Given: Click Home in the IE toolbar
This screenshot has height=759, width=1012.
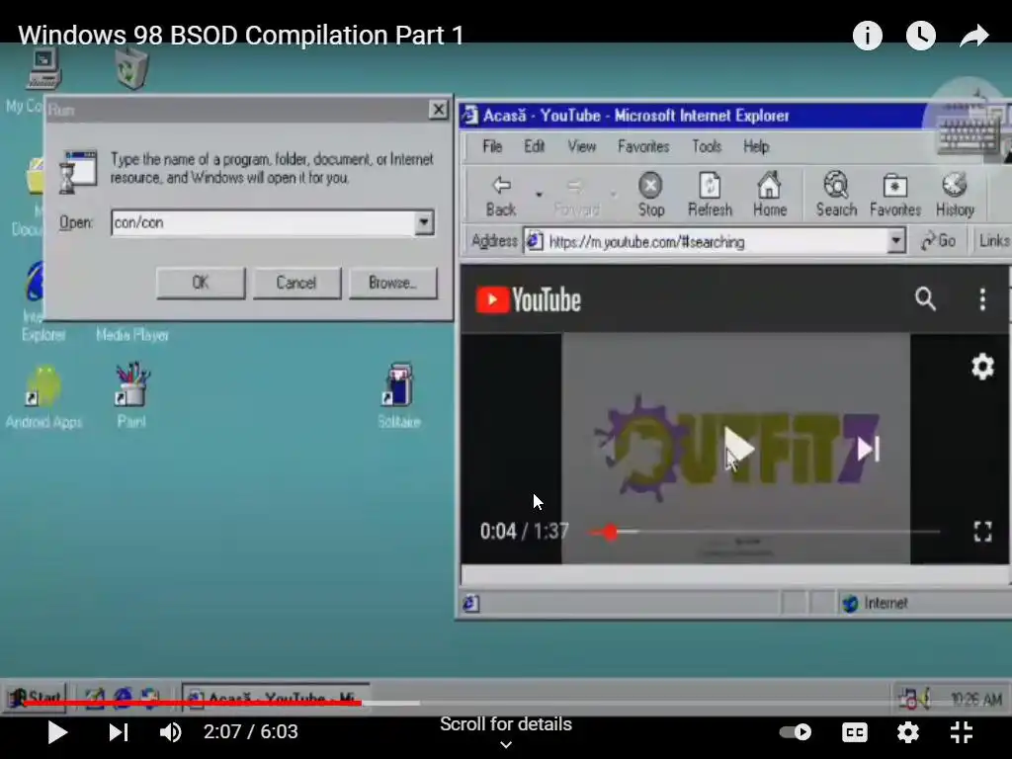Looking at the screenshot, I should (769, 195).
